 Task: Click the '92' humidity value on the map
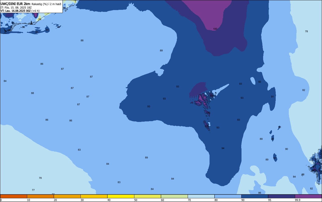pyautogui.click(x=260, y=82)
